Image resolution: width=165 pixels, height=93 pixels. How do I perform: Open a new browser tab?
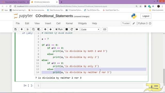[x=61, y=2]
